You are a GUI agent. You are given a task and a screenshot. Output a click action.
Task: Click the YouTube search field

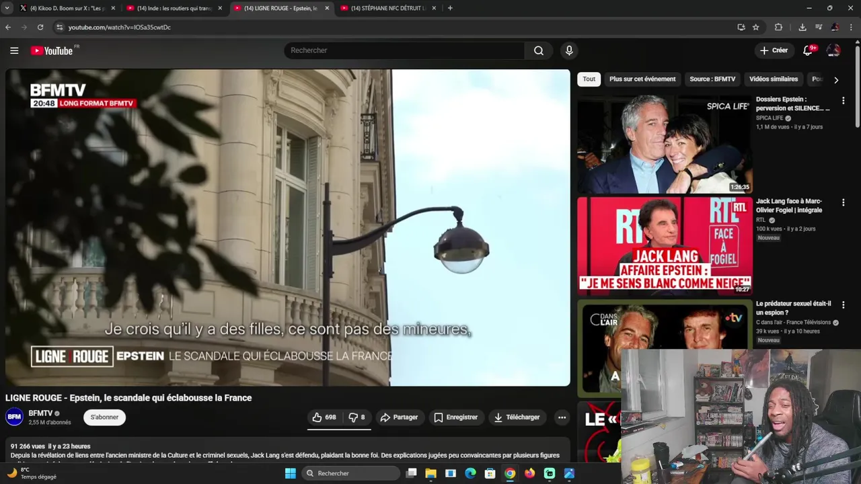[x=404, y=50]
